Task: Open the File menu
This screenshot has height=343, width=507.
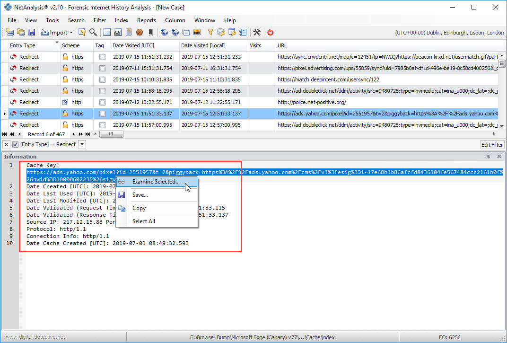Action: 12,20
